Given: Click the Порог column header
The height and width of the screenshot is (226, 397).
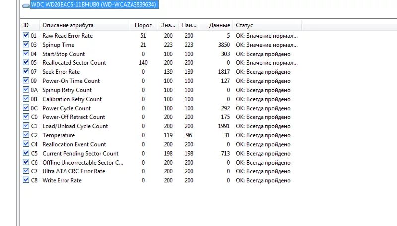Looking at the screenshot, I should [x=143, y=25].
